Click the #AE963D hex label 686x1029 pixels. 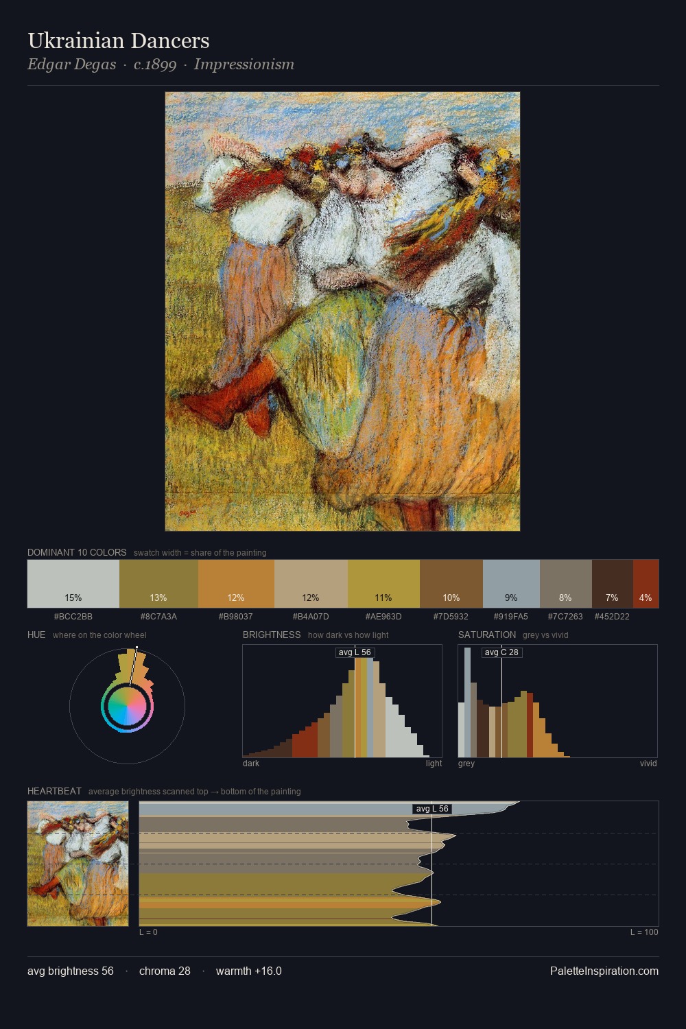click(383, 617)
